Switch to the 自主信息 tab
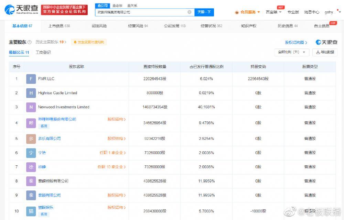 coord(322,26)
